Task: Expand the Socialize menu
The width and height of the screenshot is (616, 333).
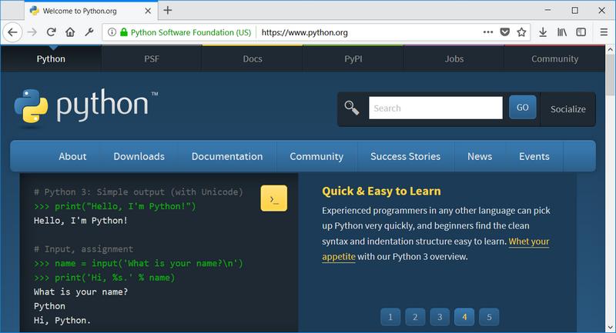Action: (x=568, y=109)
